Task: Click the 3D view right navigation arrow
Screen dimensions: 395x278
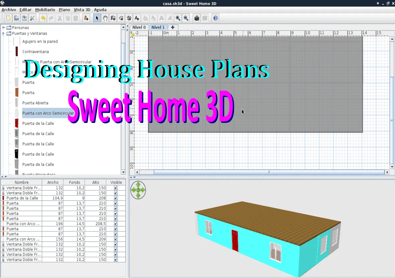Action: click(143, 190)
